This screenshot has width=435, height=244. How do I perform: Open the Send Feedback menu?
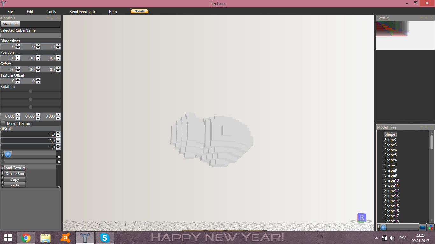(82, 11)
